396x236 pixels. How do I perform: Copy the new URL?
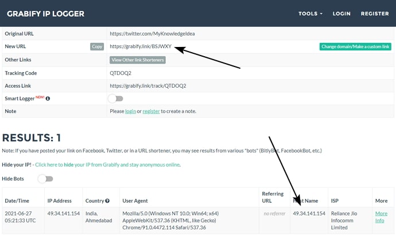point(97,46)
